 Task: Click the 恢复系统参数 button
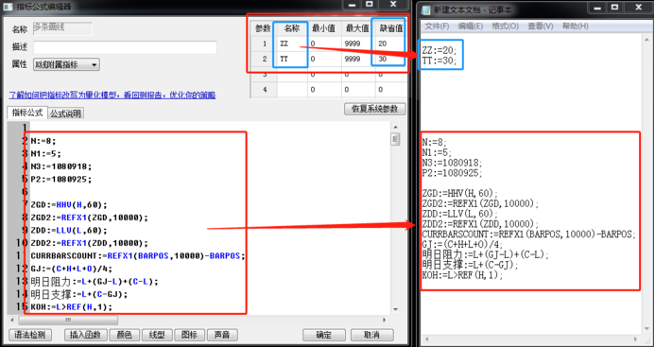(375, 109)
